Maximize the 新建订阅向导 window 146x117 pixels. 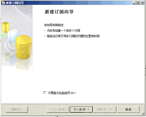point(138,3)
